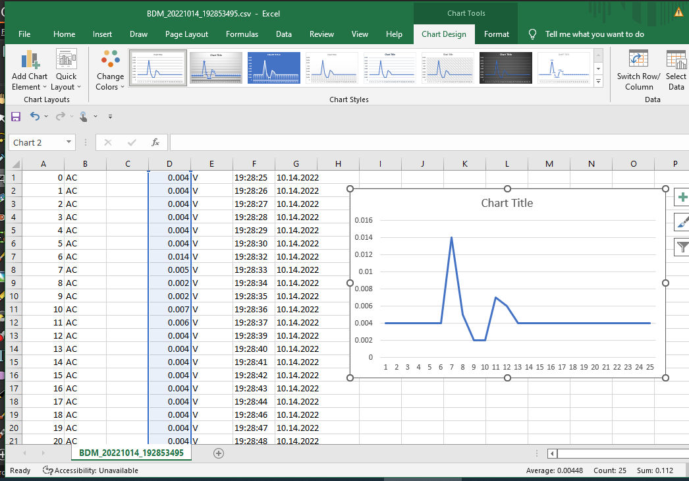Open the Data tab

(284, 34)
